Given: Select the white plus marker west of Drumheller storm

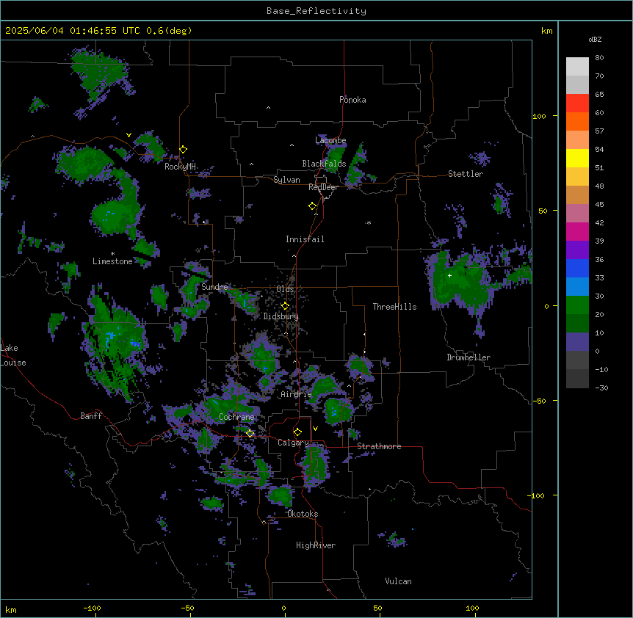Looking at the screenshot, I should (x=449, y=275).
